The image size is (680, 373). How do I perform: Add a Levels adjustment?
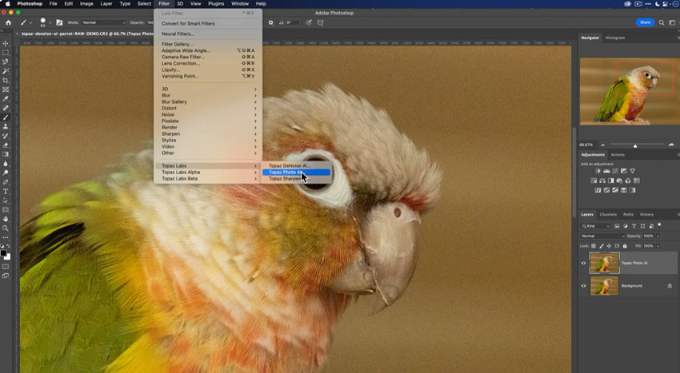(606, 171)
